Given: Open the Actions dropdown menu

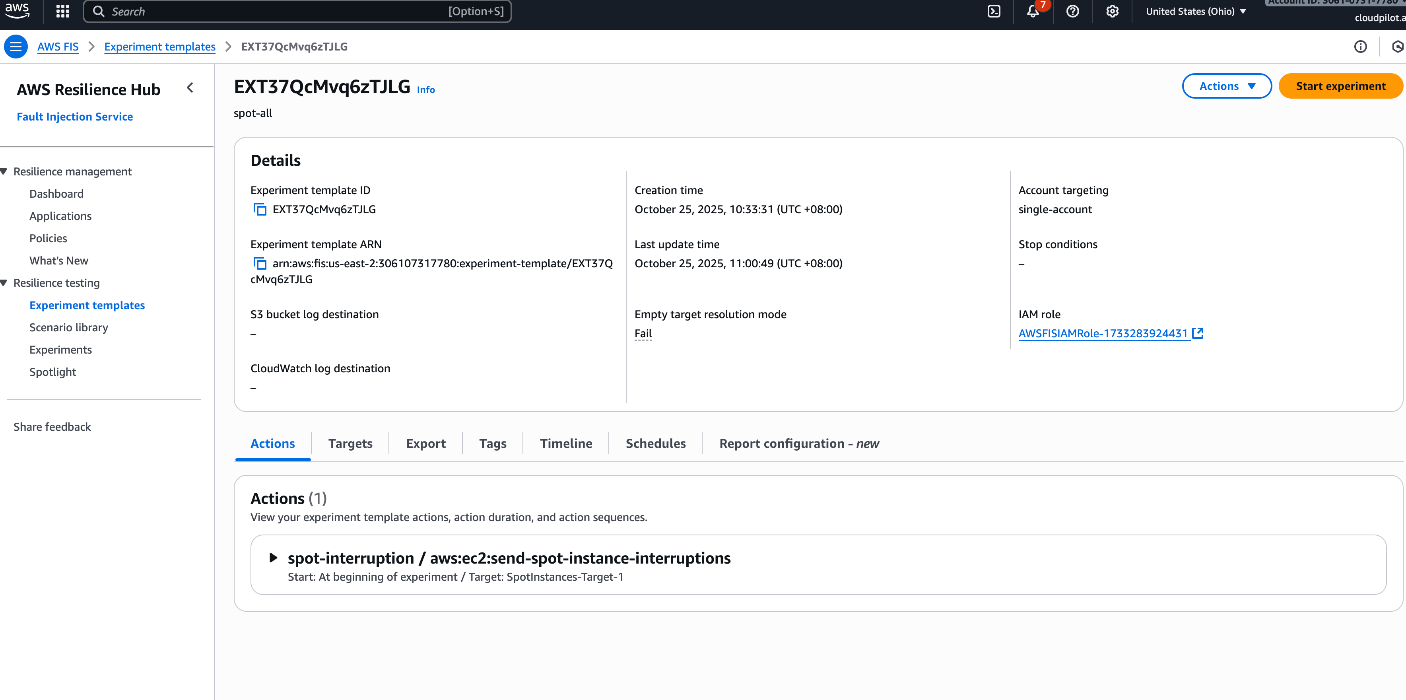Looking at the screenshot, I should 1226,86.
